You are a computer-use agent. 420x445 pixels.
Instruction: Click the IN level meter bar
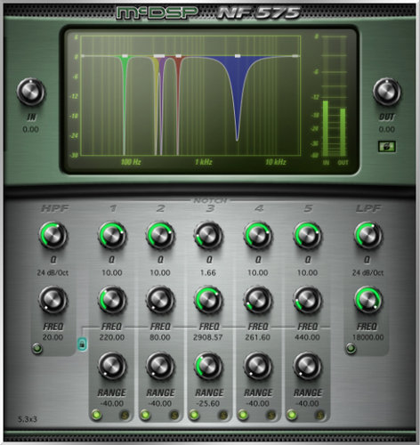click(326, 128)
